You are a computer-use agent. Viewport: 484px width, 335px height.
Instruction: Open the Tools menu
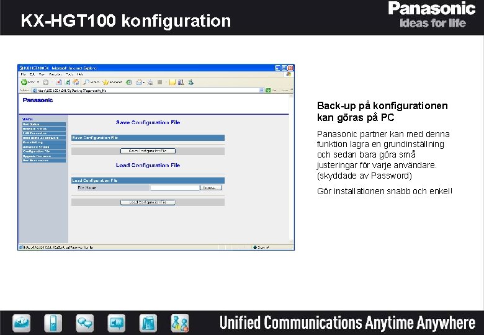[x=69, y=74]
